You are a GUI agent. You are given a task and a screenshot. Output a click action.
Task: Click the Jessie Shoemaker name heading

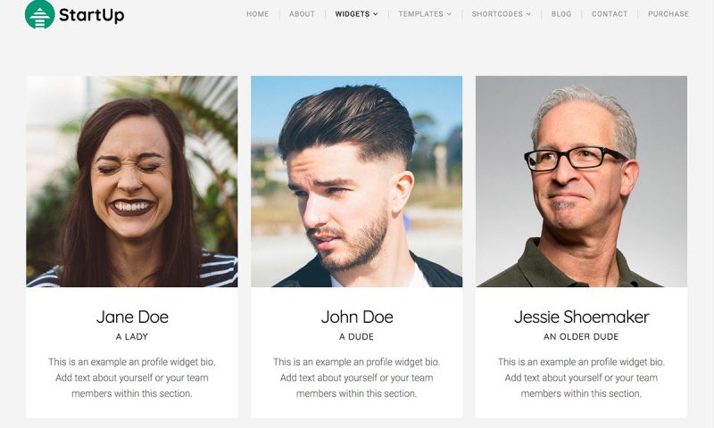[582, 317]
